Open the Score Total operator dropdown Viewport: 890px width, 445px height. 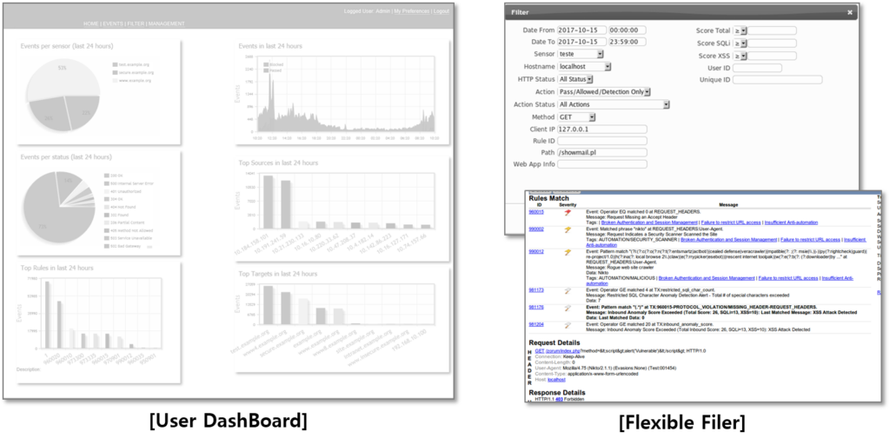(740, 30)
